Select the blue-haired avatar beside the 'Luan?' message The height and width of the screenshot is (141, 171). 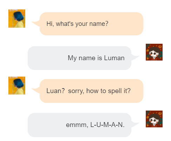pos(17,85)
